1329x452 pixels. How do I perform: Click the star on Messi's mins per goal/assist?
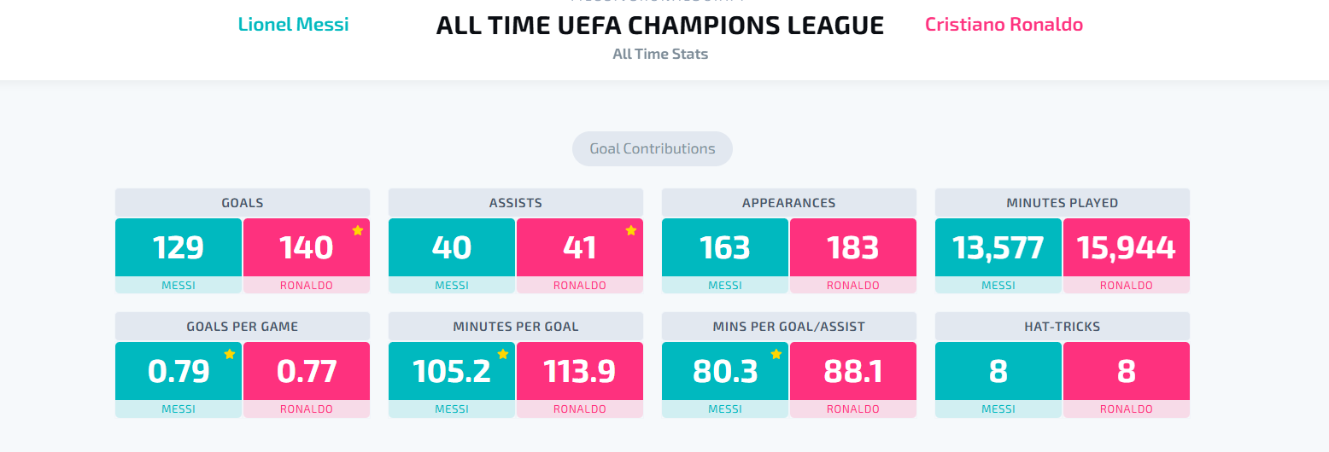coord(776,354)
